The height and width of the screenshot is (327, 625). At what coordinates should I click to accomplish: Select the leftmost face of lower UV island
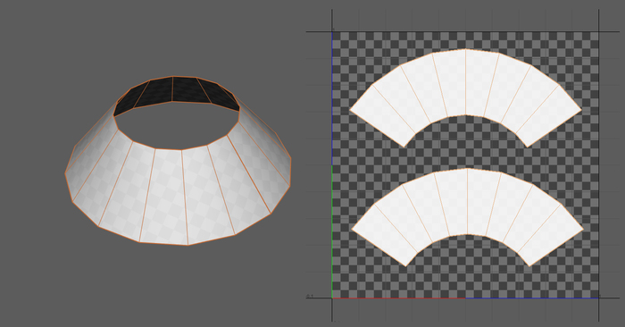tap(385, 235)
